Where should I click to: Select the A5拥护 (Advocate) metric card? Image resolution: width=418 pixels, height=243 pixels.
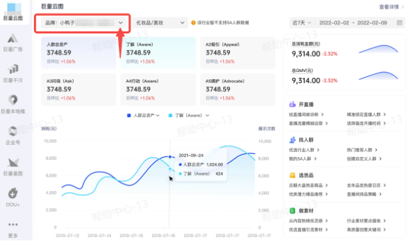(237, 89)
